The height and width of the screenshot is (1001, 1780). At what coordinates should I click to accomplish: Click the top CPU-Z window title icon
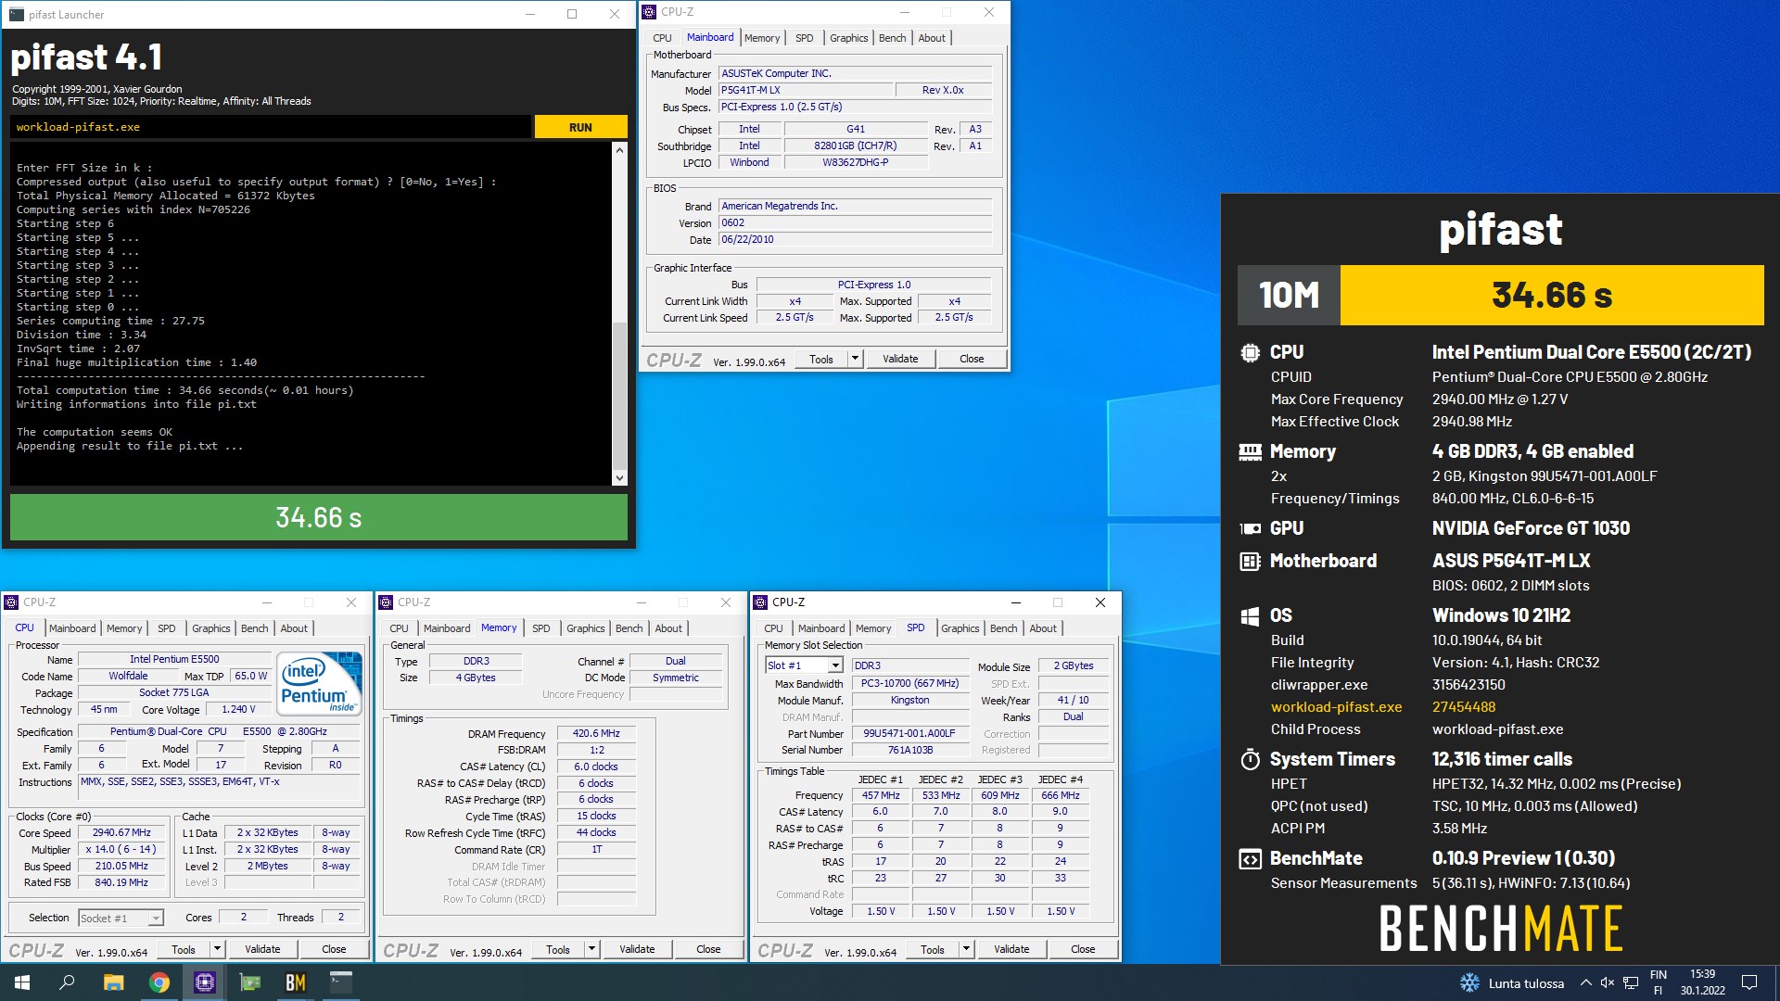pos(649,12)
